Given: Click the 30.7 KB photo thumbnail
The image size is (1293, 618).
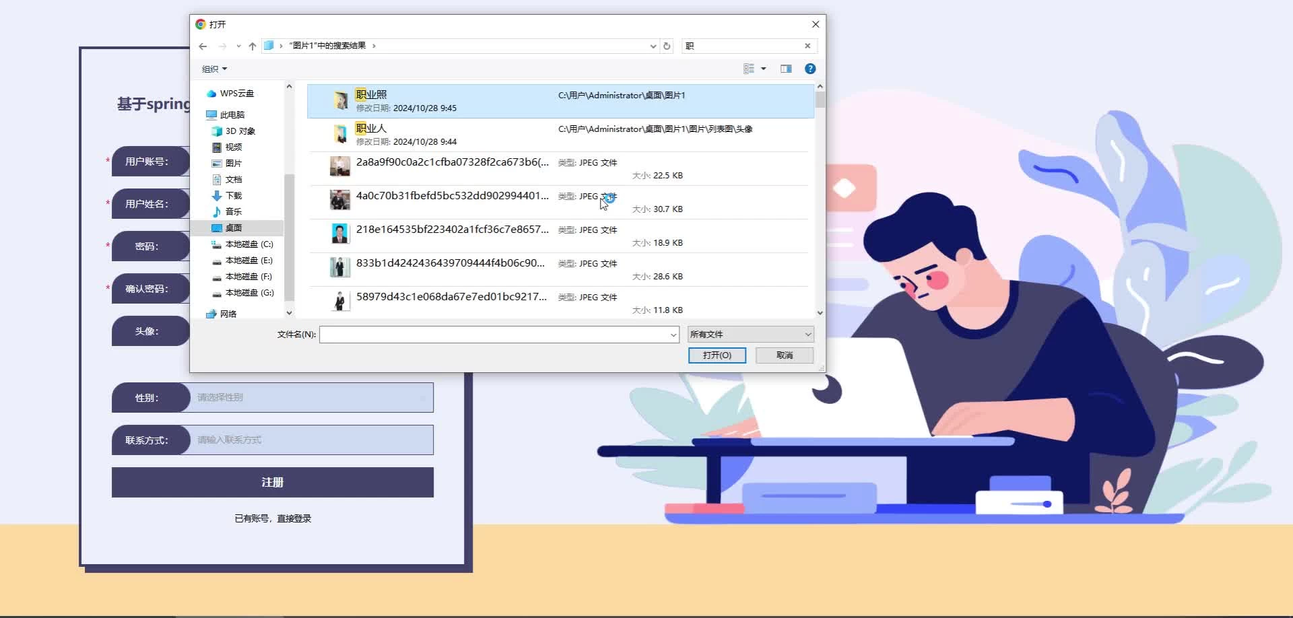Looking at the screenshot, I should [x=340, y=200].
